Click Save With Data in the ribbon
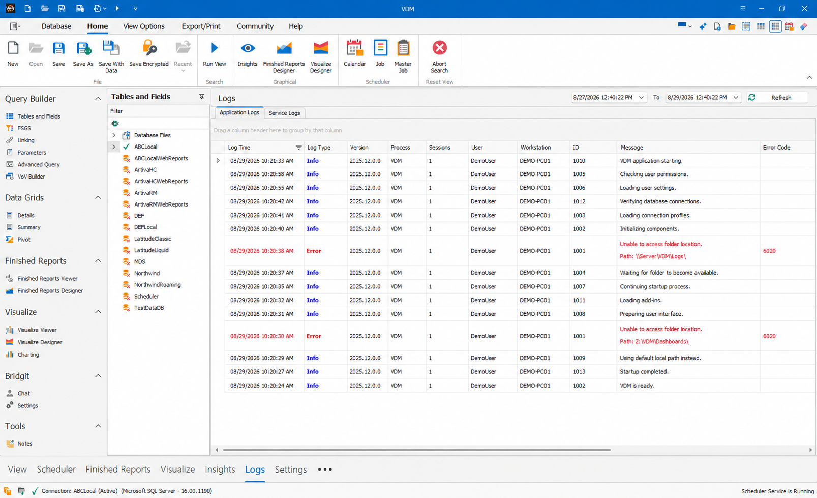 pyautogui.click(x=111, y=57)
